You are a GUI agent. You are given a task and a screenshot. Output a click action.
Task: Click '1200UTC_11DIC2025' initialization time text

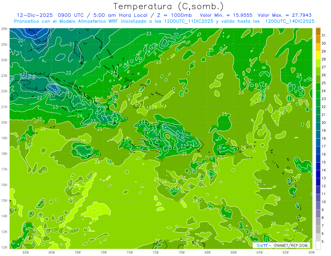tap(188, 21)
